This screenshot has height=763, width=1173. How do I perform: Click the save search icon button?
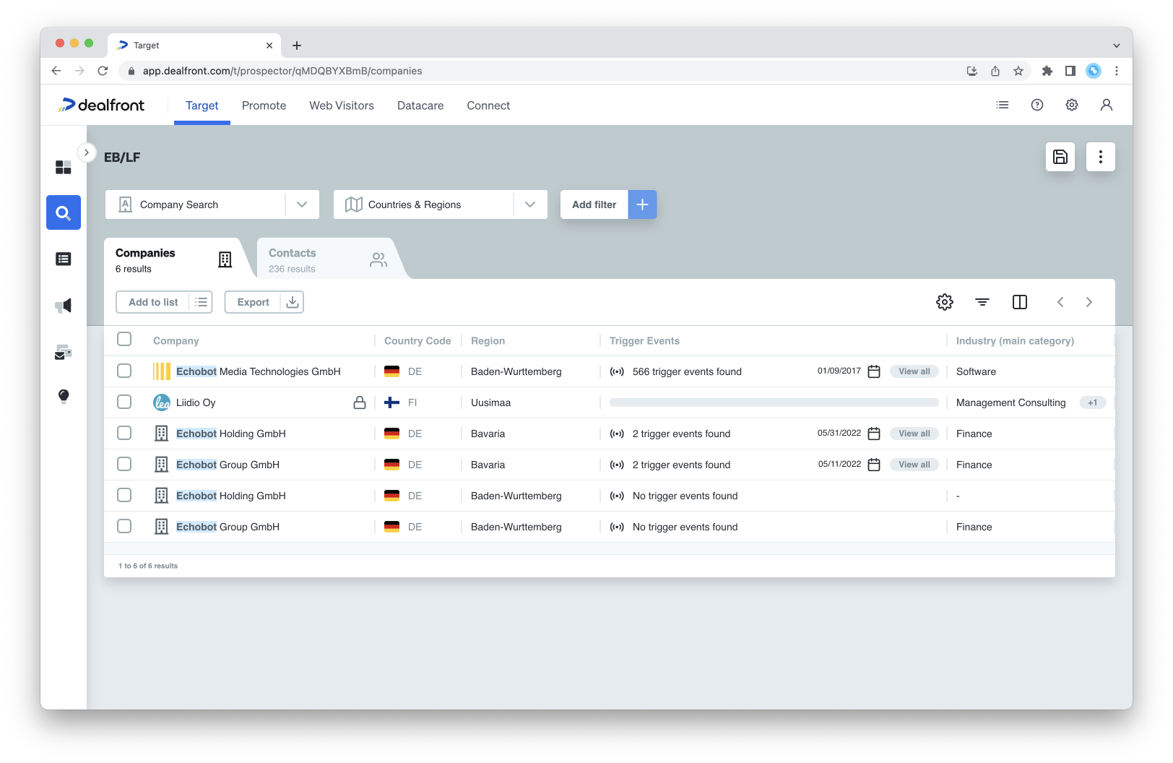[x=1060, y=157]
